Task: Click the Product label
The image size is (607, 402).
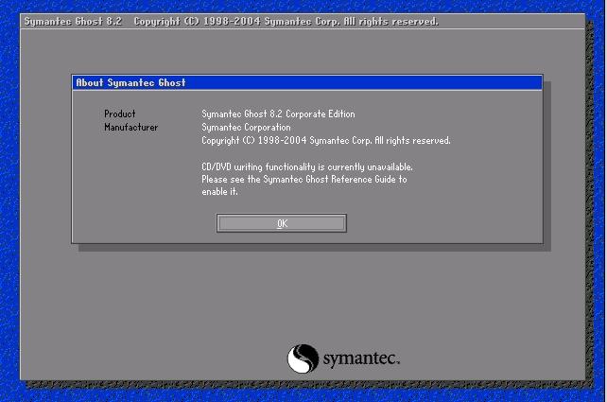Action: [x=119, y=114]
